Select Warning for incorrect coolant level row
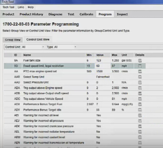163x148 pixels. coord(75,137)
